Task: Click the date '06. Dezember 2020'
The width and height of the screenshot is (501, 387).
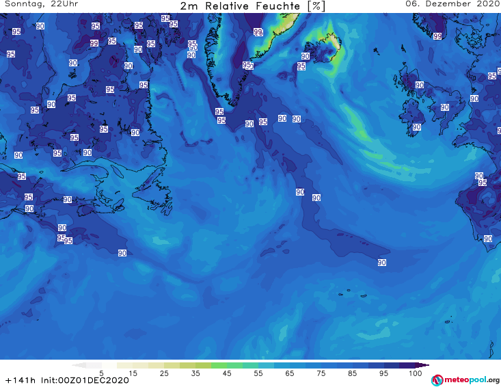Action: click(452, 4)
